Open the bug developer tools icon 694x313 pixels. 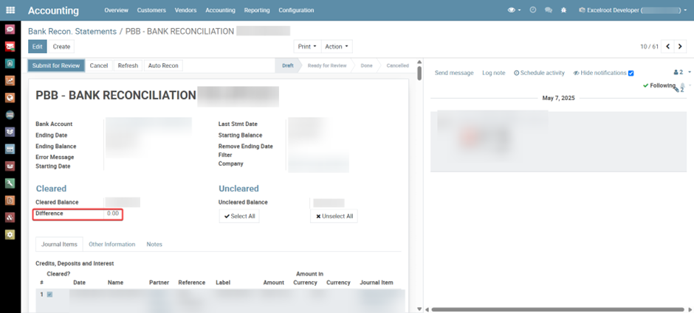[563, 10]
